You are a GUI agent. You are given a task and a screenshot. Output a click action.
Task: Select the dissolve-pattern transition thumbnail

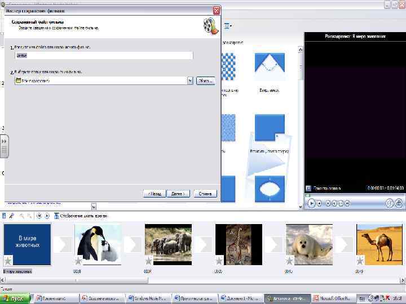coord(228,128)
